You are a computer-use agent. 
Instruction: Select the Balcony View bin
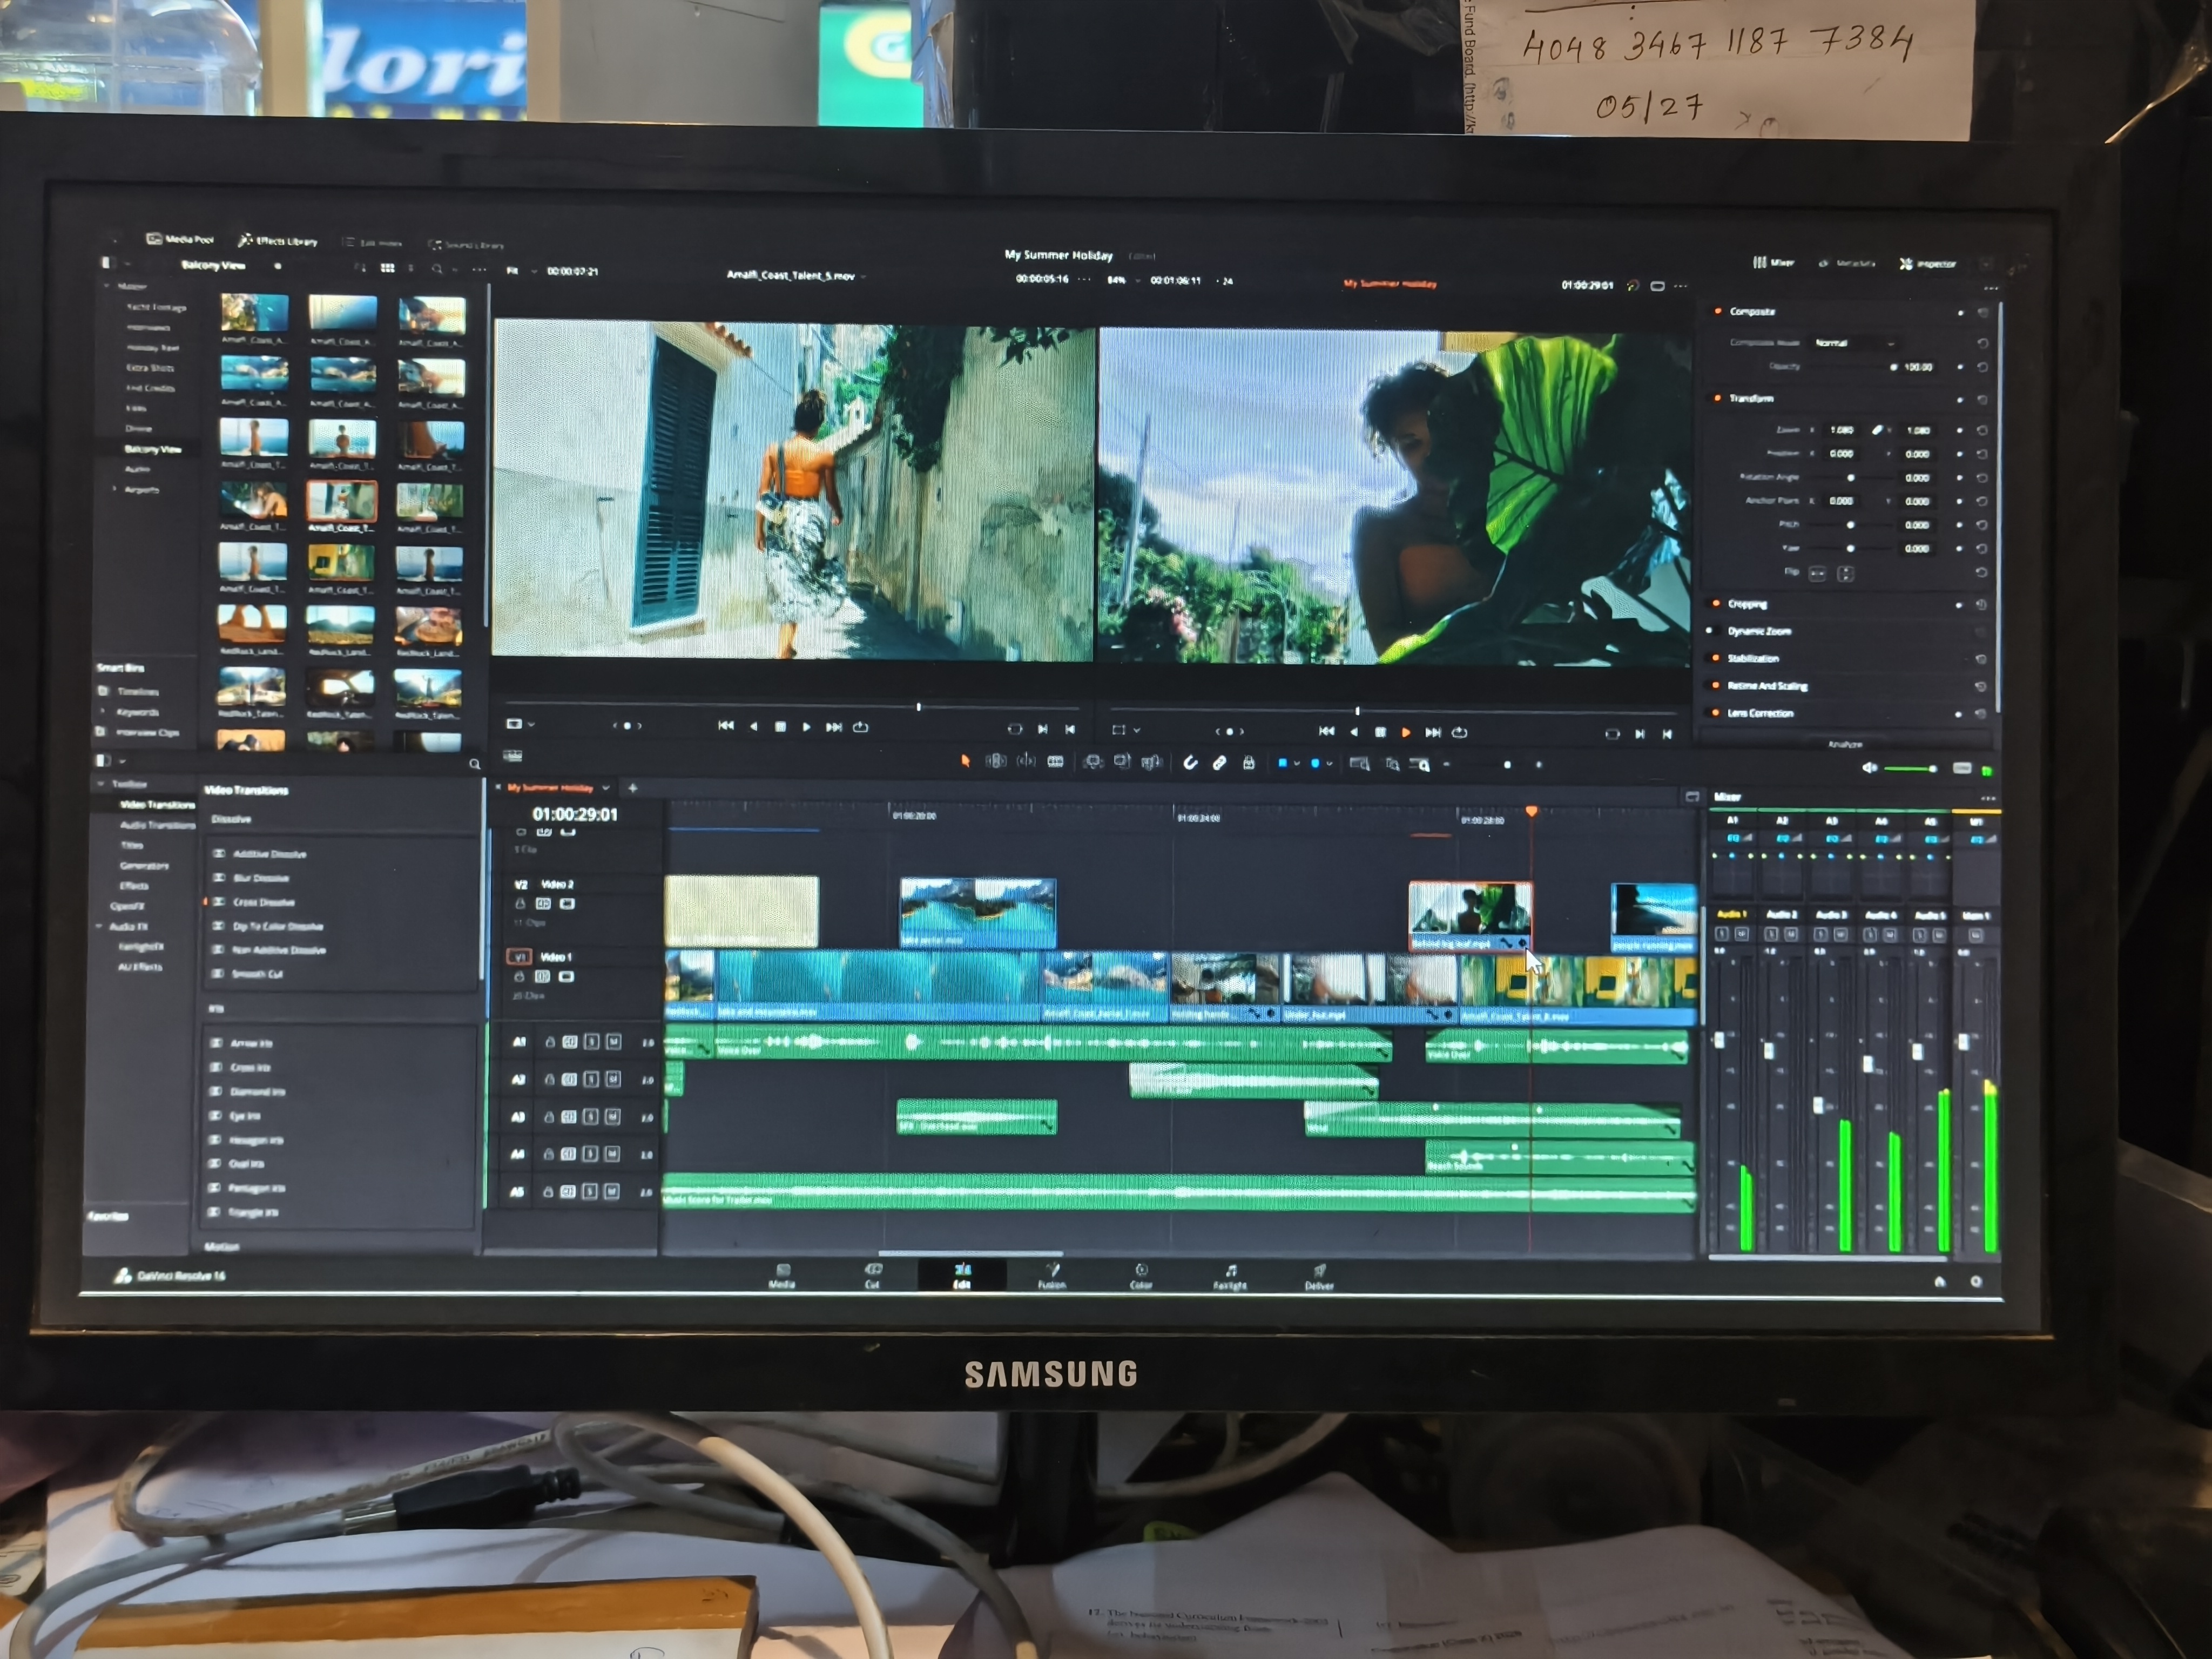pyautogui.click(x=152, y=449)
